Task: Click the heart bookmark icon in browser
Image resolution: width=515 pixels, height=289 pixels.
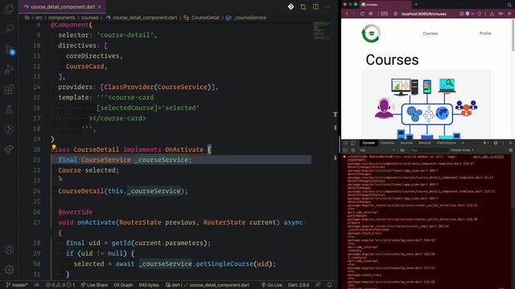Action: (x=480, y=14)
